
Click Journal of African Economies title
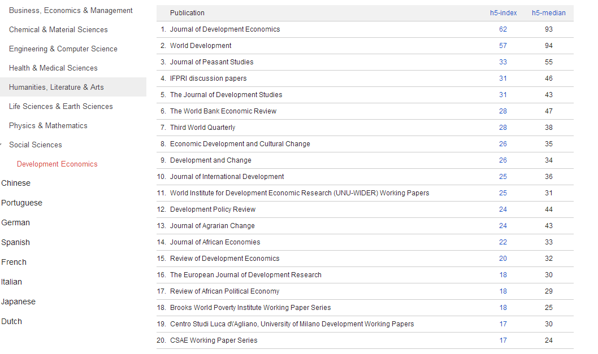(x=215, y=242)
